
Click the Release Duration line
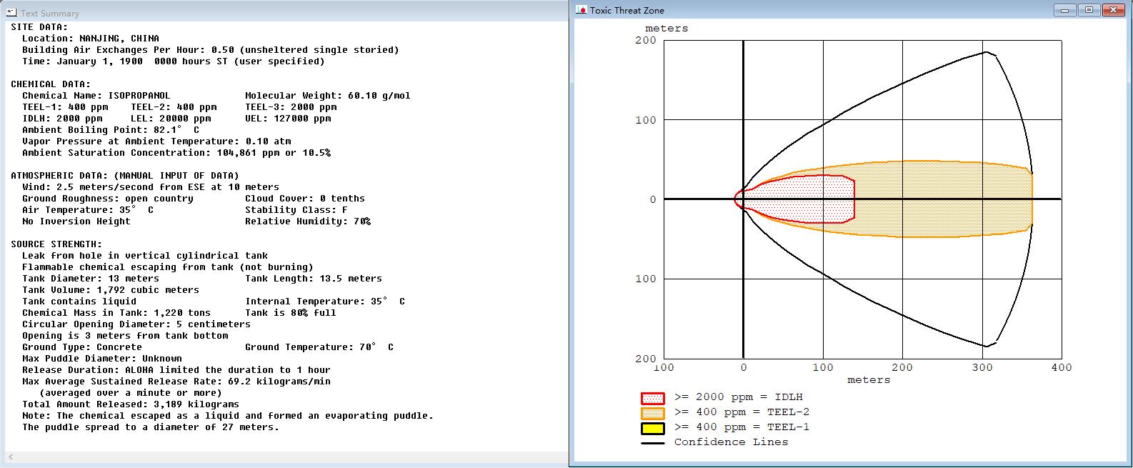click(176, 370)
